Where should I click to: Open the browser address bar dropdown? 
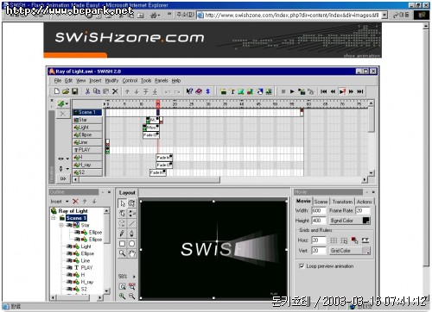[x=384, y=15]
